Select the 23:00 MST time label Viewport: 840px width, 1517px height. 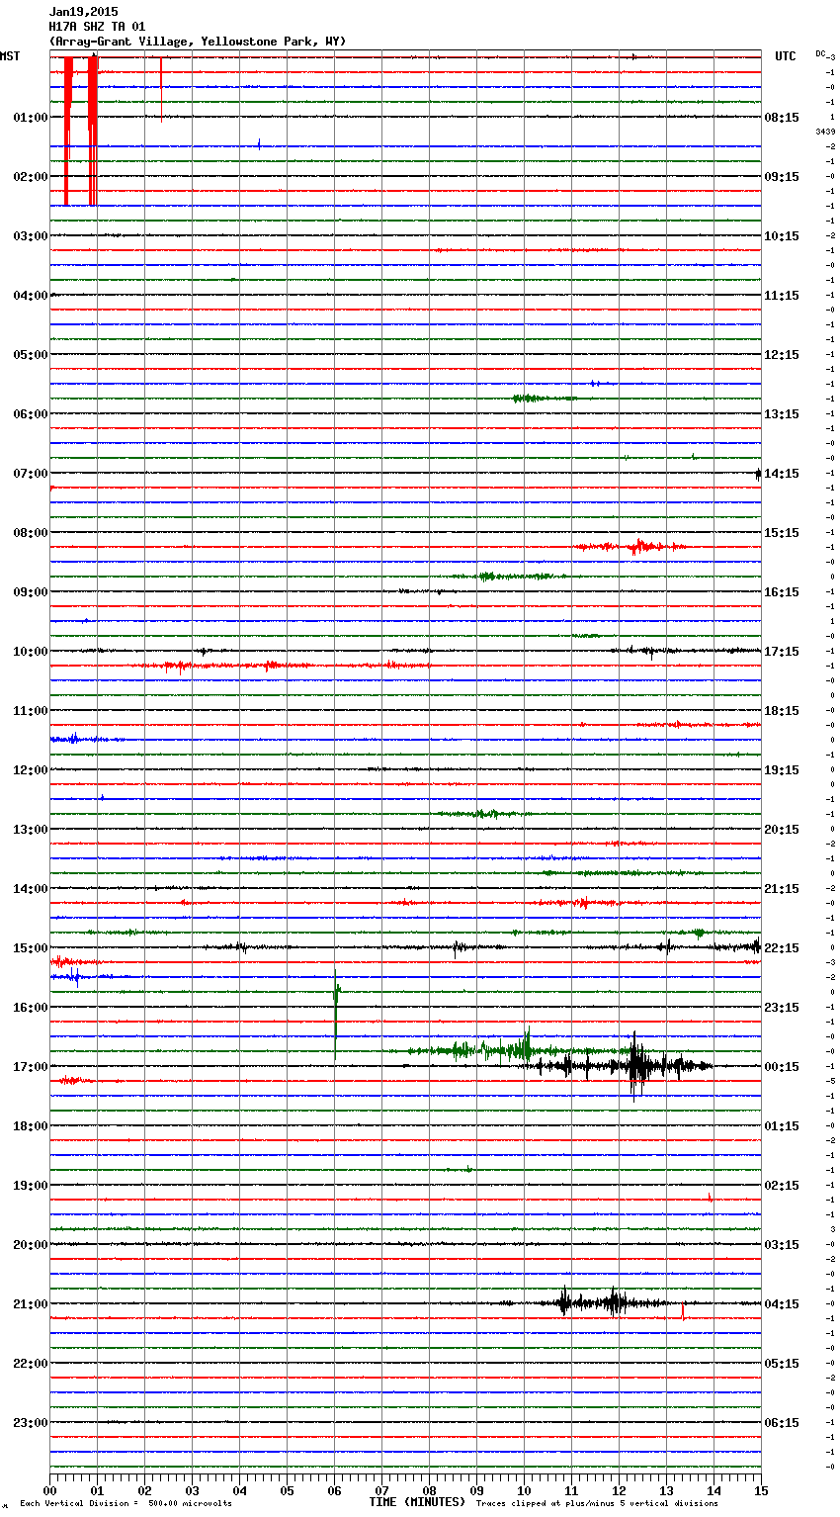click(30, 1423)
